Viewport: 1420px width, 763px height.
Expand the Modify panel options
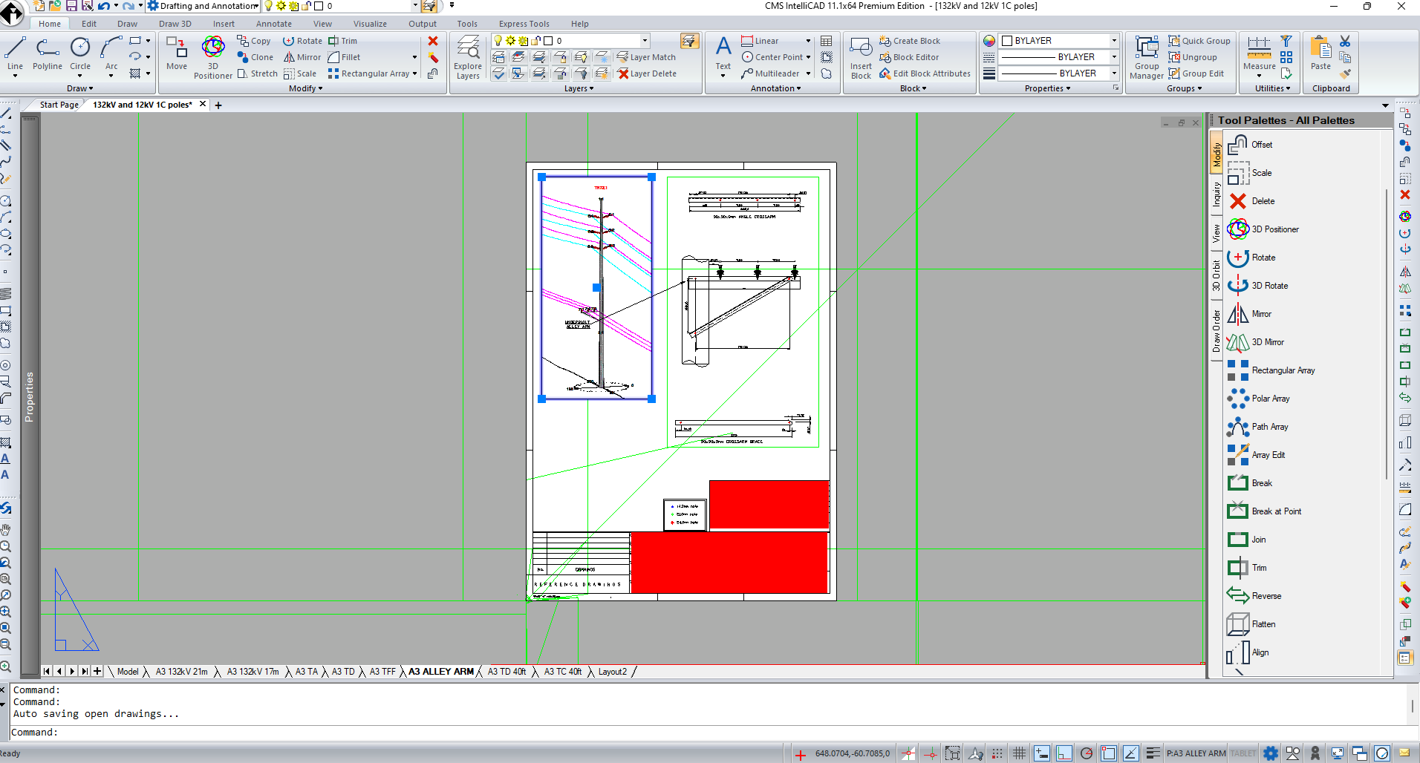tap(306, 88)
